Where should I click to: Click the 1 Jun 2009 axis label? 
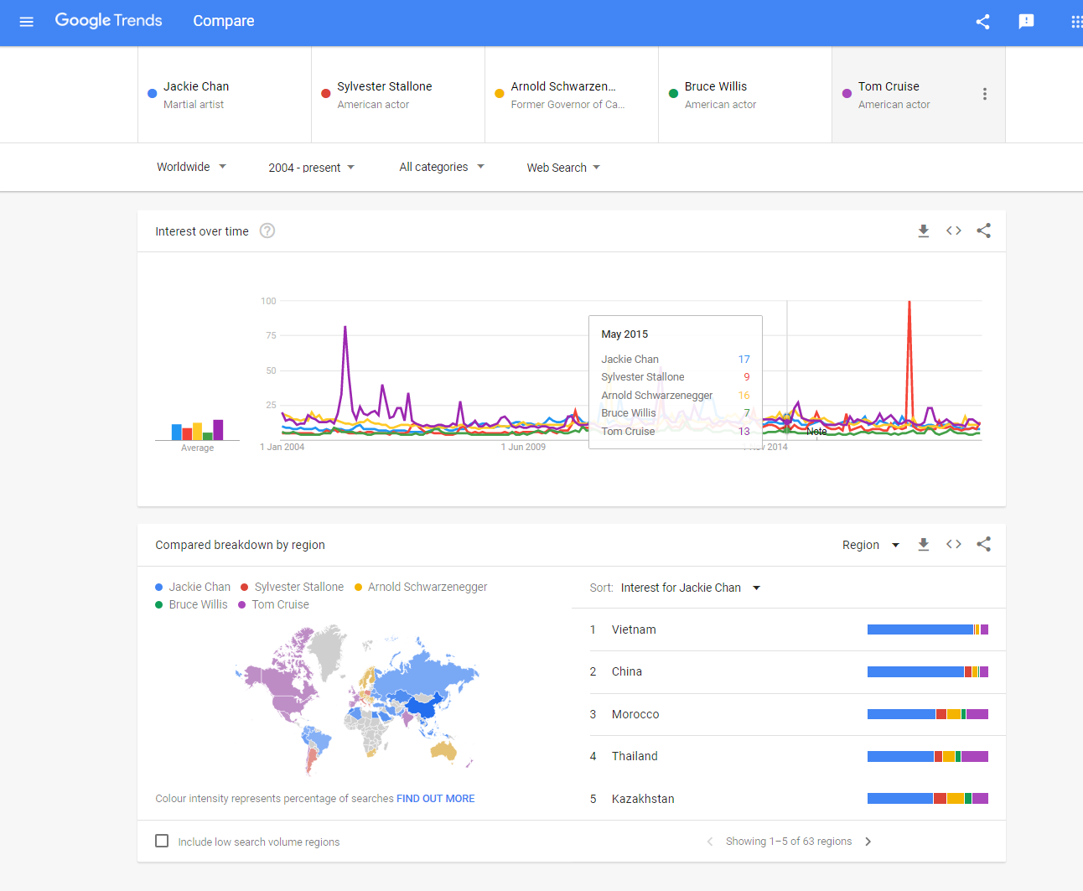pyautogui.click(x=524, y=447)
